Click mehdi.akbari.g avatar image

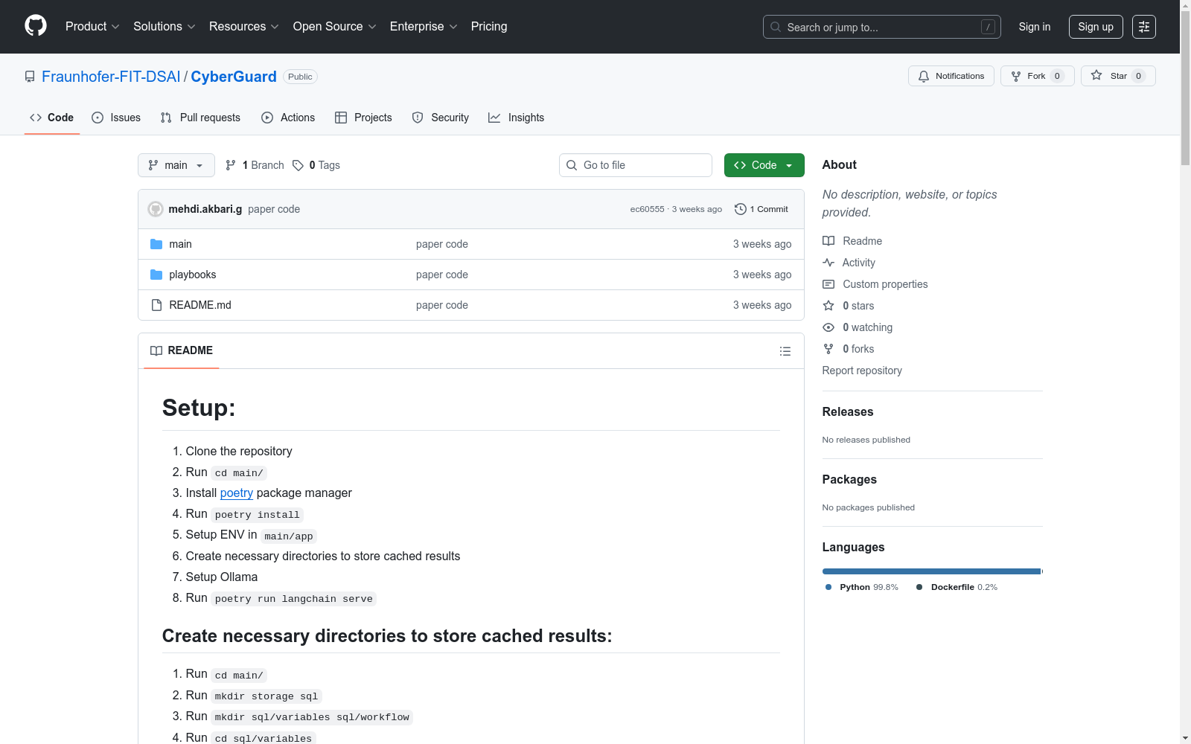(156, 209)
